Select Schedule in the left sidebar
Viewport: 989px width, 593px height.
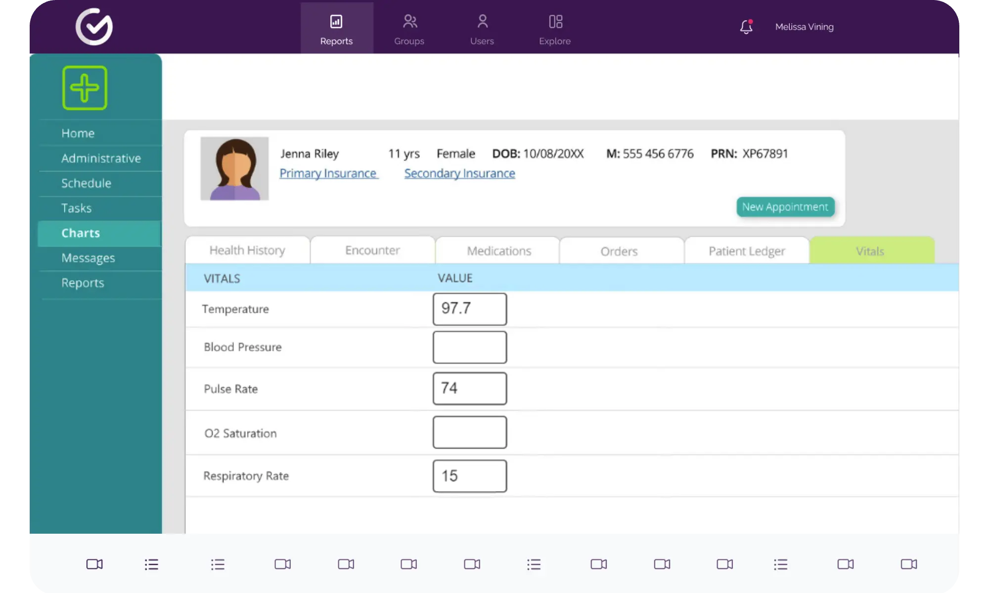click(x=86, y=183)
